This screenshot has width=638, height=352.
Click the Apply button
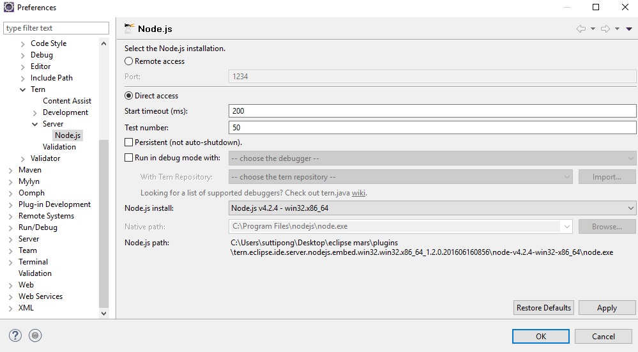(607, 308)
